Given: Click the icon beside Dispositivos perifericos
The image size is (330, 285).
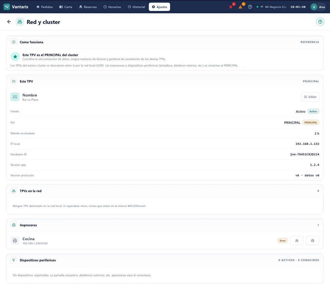Looking at the screenshot, I should click(x=14, y=260).
